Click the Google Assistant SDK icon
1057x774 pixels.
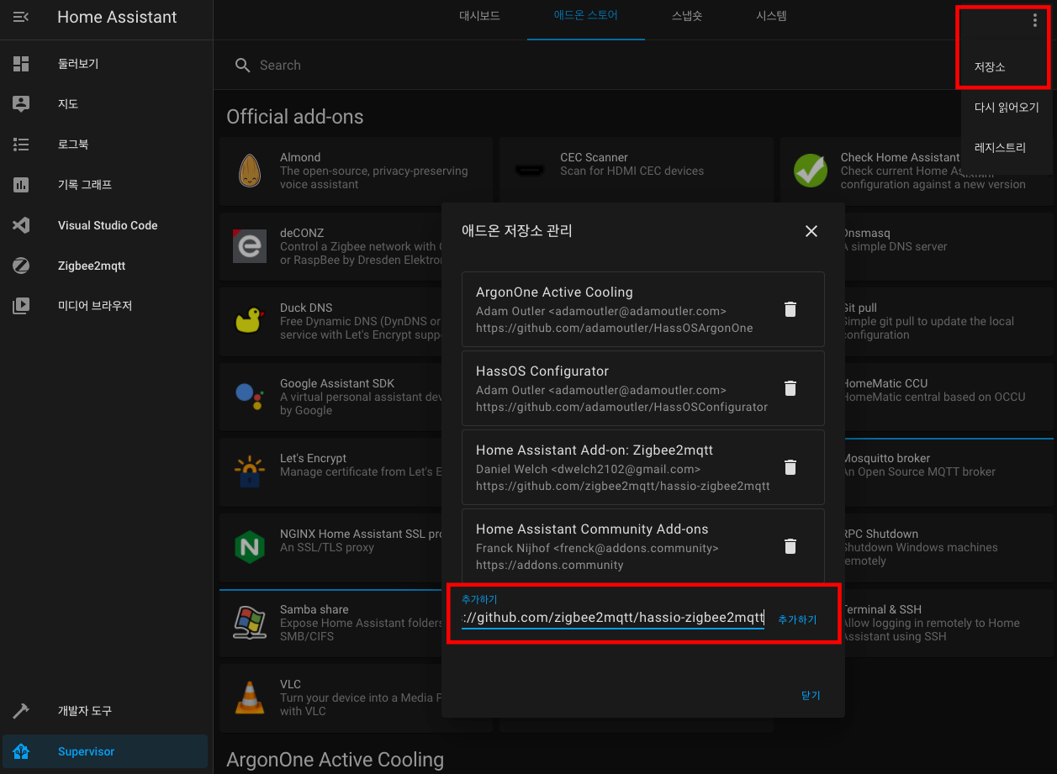click(250, 397)
